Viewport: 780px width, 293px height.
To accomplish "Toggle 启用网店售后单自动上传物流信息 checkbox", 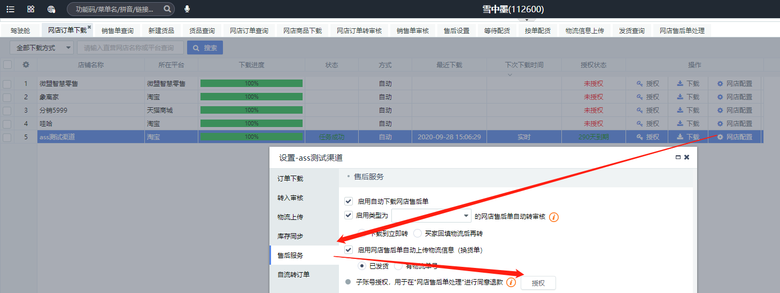I will [x=349, y=249].
